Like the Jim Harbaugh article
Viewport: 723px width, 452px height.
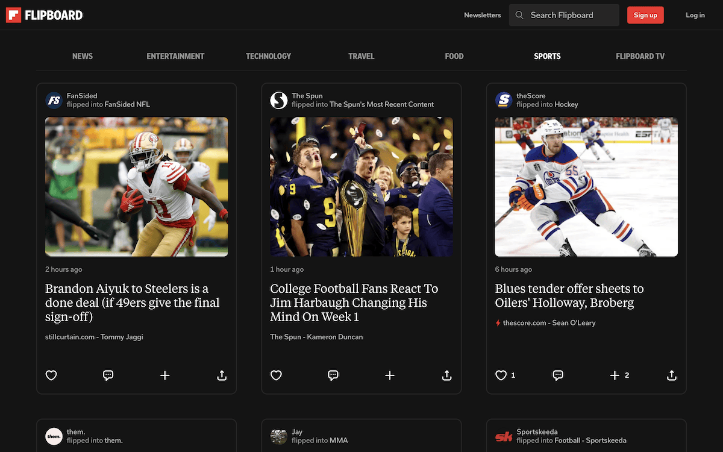(276, 375)
